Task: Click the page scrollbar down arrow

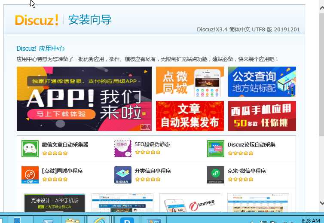Action: (x=322, y=203)
